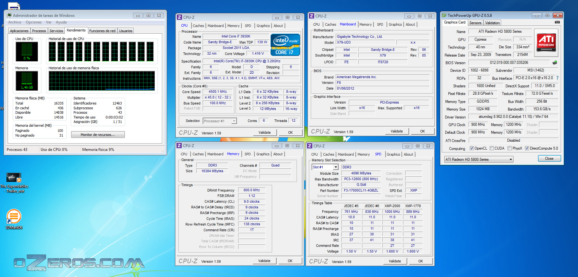This screenshot has width=578, height=277.
Task: Open Mainboard tab in the SPD CPU-Z window
Action: [x=346, y=154]
